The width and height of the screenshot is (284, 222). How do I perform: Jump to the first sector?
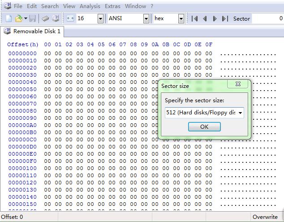point(194,18)
